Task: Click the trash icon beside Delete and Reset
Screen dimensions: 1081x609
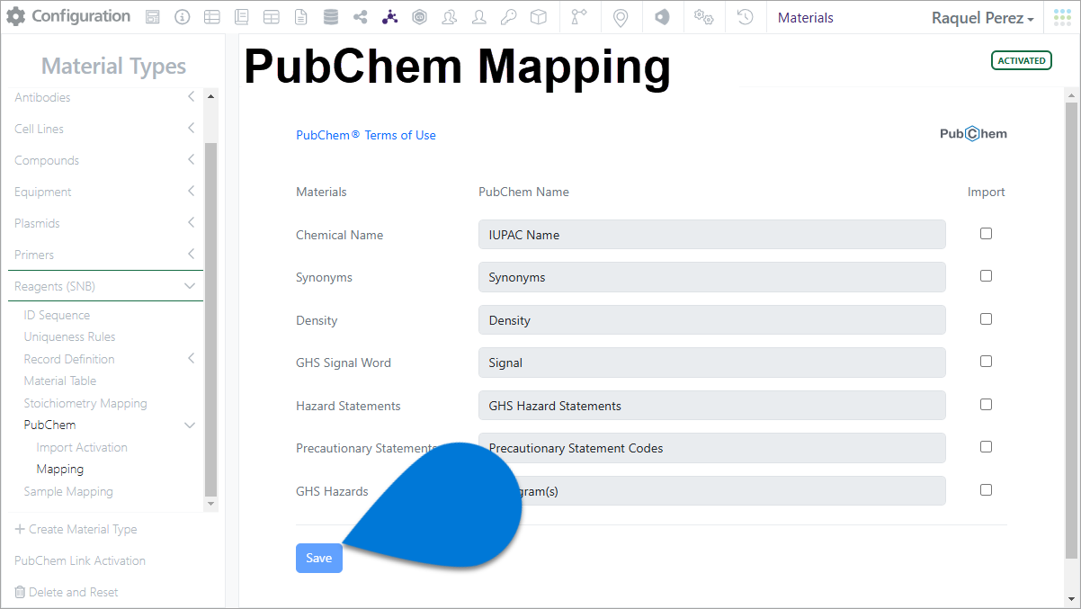Action: [x=20, y=592]
